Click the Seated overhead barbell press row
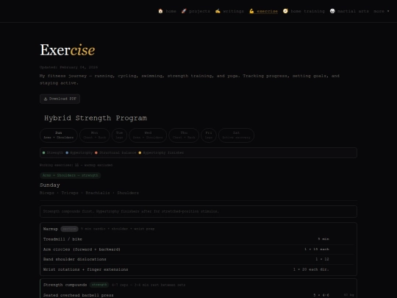The height and width of the screenshot is (298, 397). (198, 295)
